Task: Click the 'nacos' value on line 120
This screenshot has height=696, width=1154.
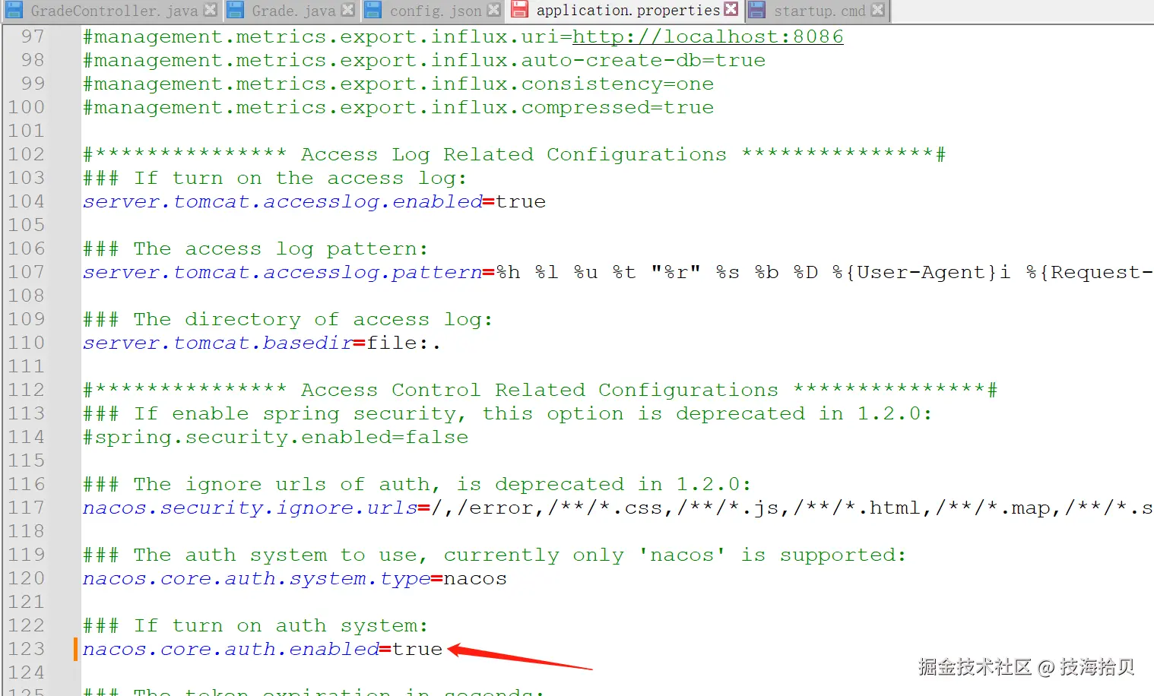Action: click(475, 578)
